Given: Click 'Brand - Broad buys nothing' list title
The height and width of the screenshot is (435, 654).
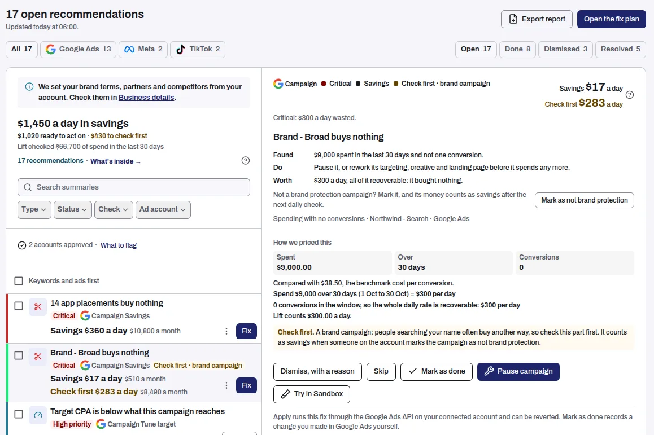Looking at the screenshot, I should (100, 353).
